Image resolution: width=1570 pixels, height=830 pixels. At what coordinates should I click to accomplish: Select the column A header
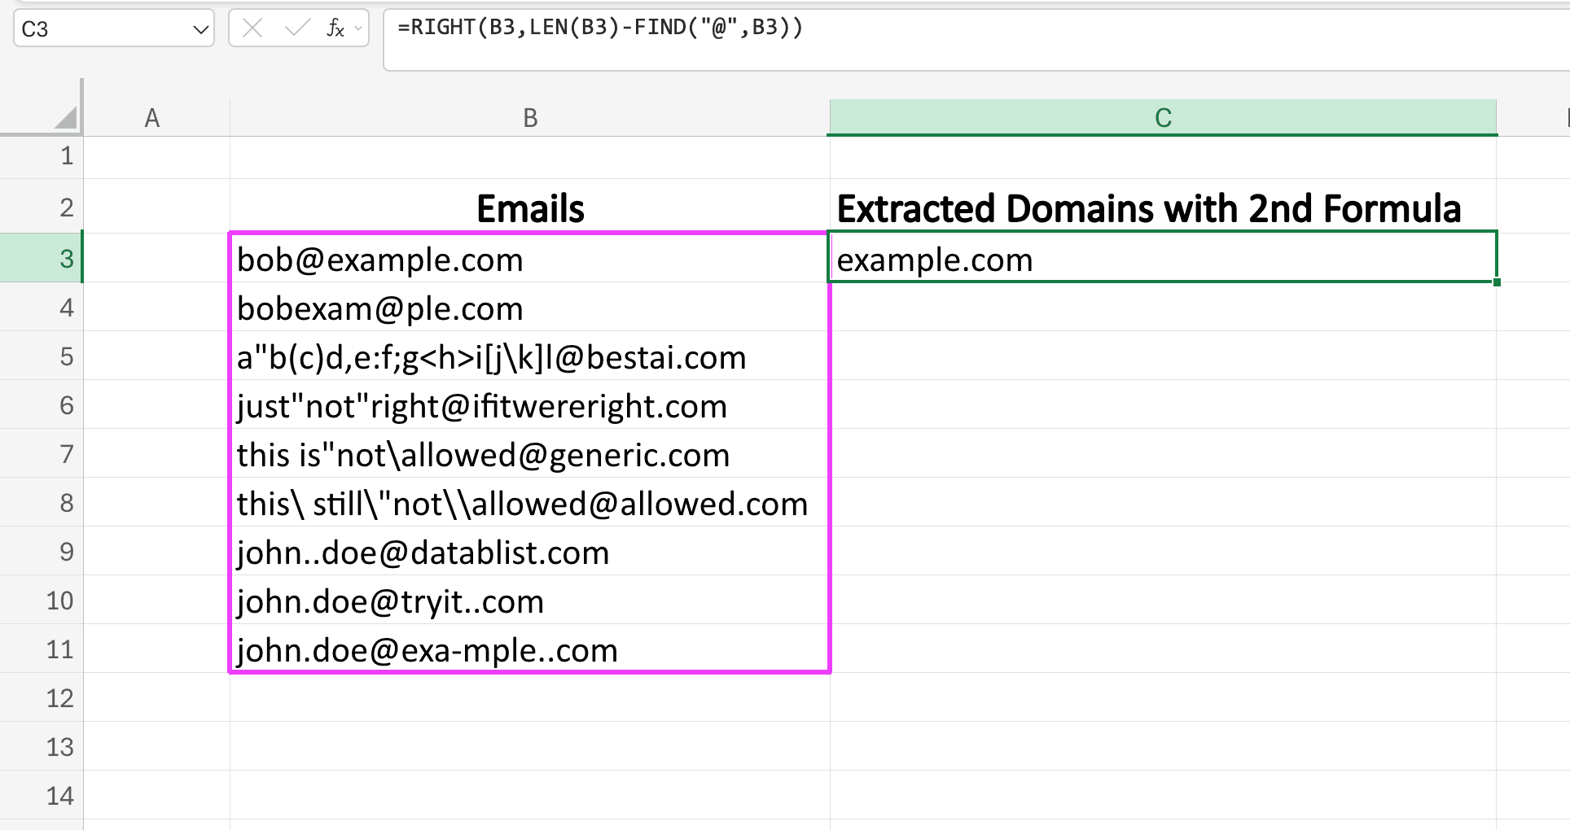pyautogui.click(x=151, y=116)
